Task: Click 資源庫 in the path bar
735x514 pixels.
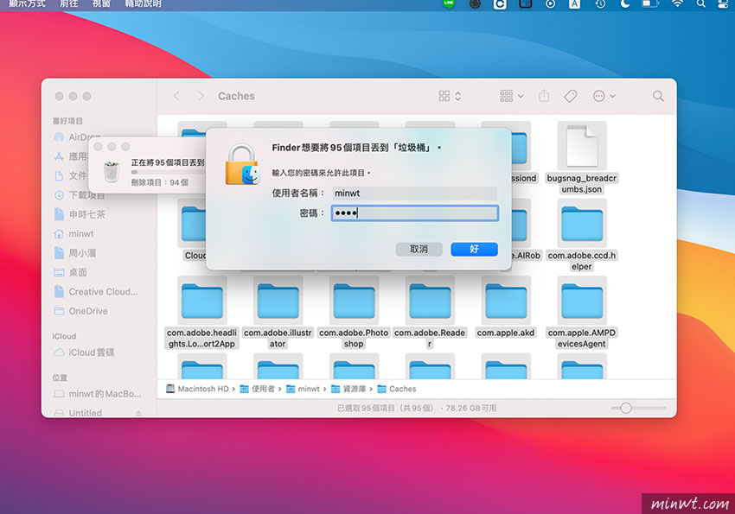Action: (x=348, y=389)
